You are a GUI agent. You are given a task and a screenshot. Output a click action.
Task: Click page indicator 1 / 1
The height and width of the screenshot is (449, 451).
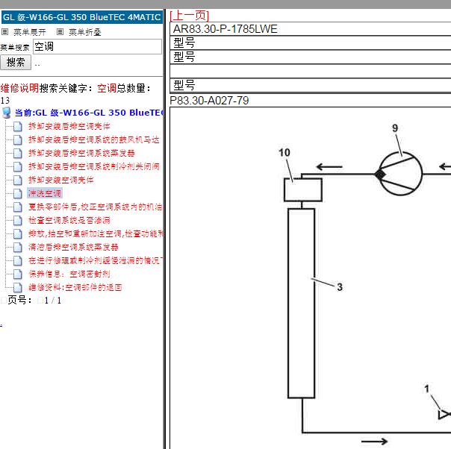(x=52, y=301)
